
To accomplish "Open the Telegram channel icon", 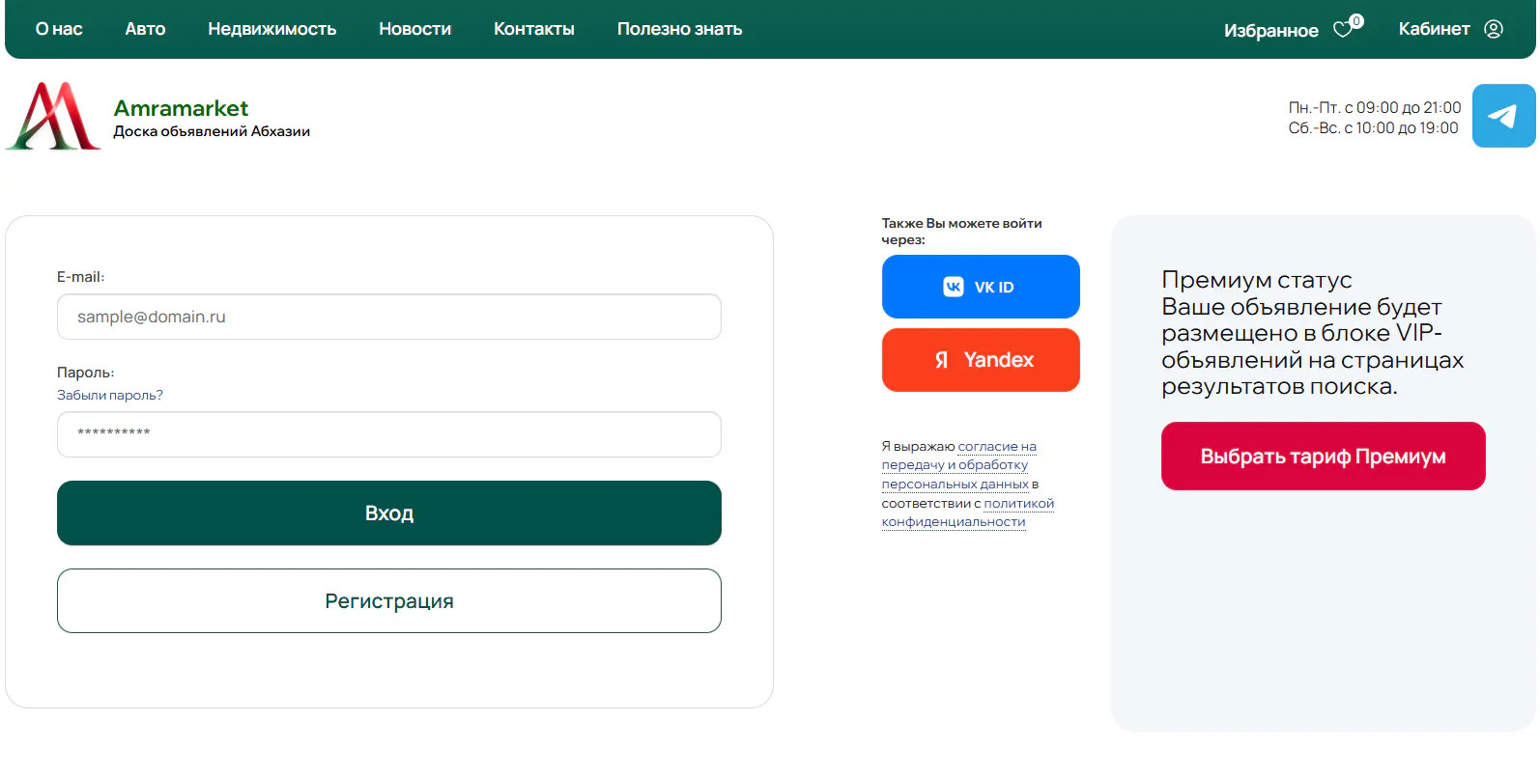I will (1503, 116).
